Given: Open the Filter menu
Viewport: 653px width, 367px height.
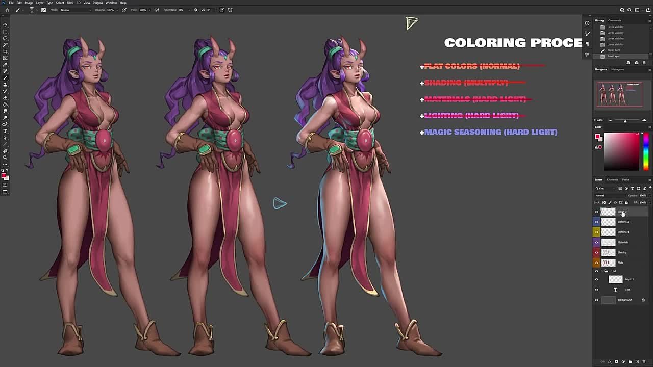Looking at the screenshot, I should pos(70,3).
